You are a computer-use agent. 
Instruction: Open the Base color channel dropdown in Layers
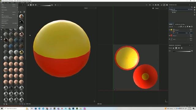click(172, 27)
